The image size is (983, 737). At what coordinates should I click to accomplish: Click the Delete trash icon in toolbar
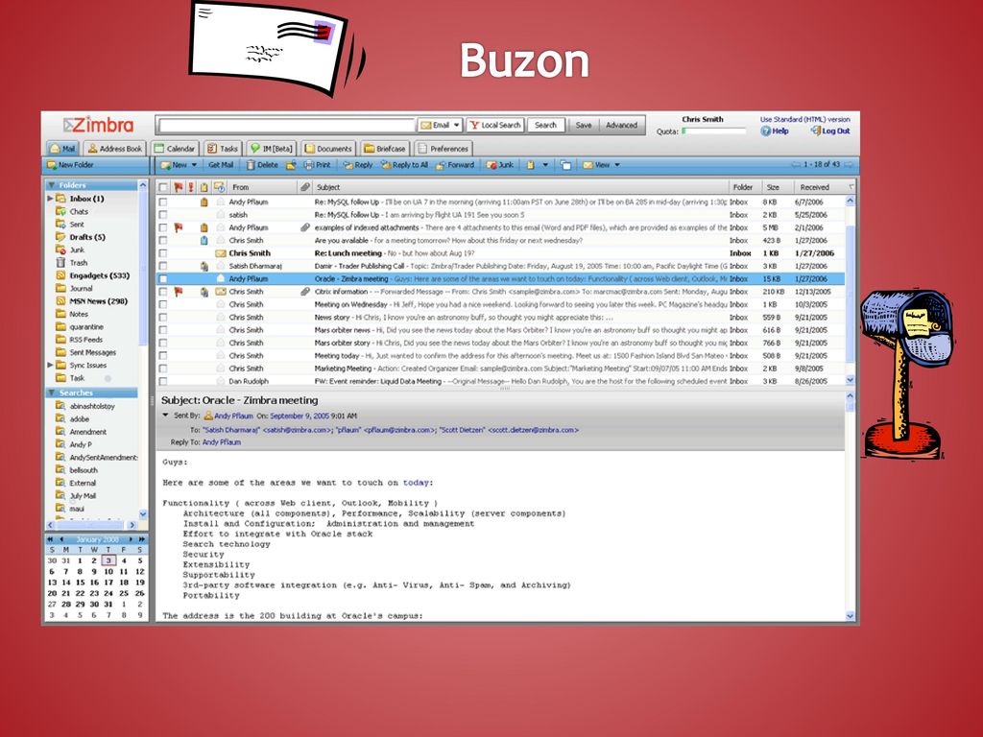251,165
